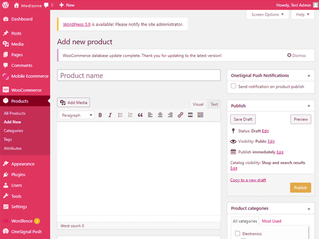Select the Most Used categories tab

point(271,221)
